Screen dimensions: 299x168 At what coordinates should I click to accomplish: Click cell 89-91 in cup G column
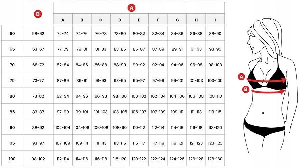(x=177, y=49)
